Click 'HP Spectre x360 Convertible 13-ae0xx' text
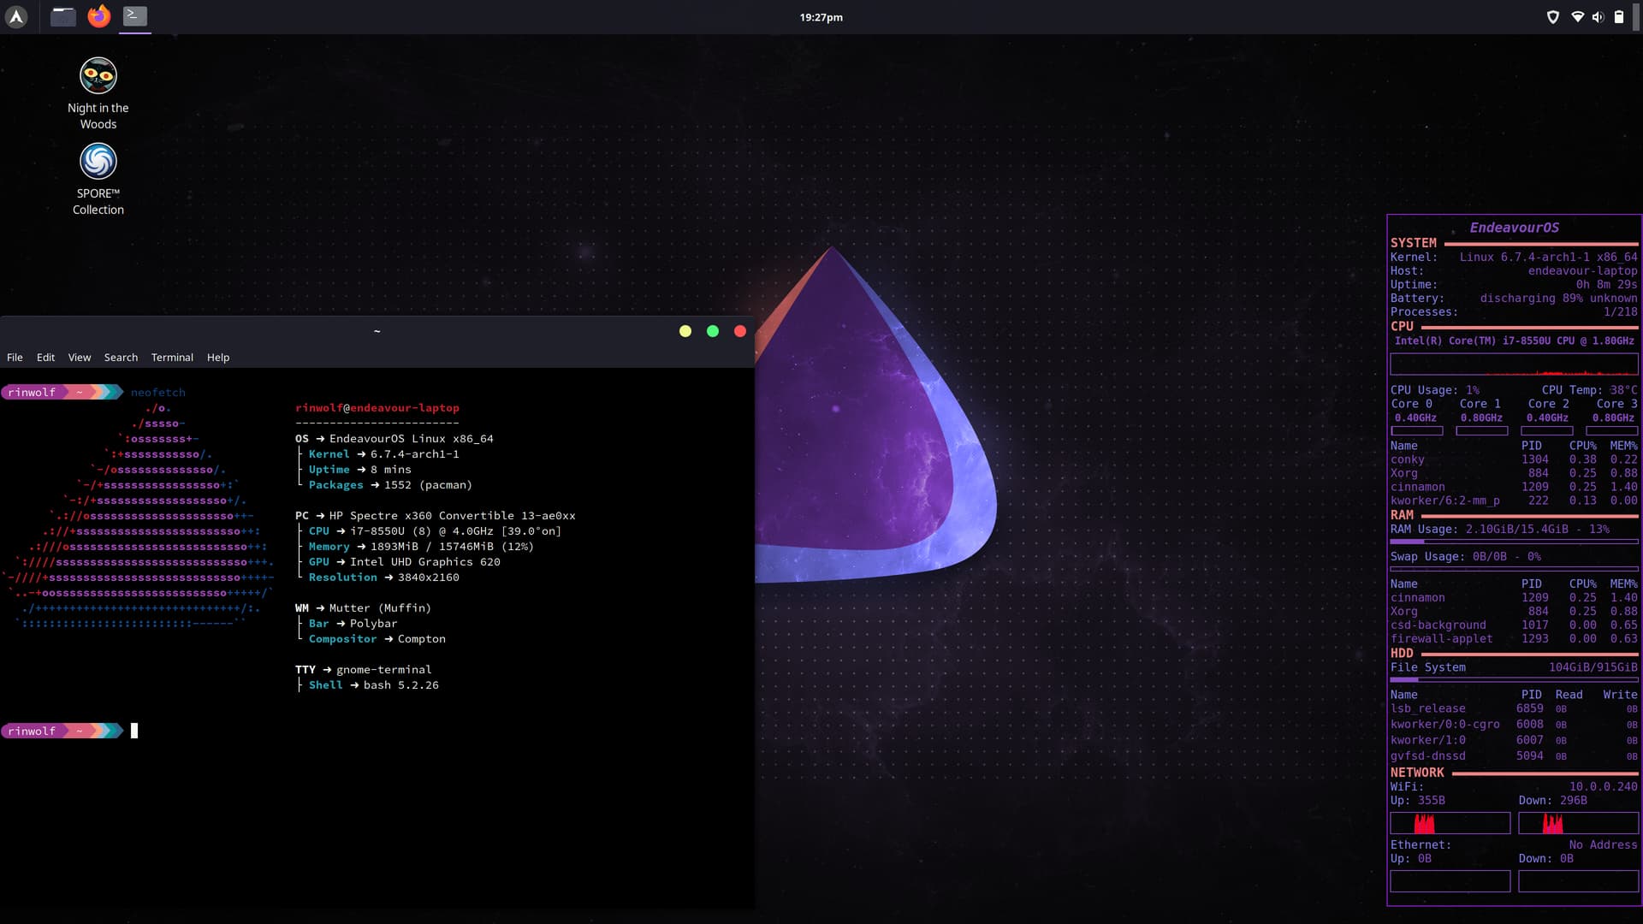Viewport: 1643px width, 924px height. point(453,516)
